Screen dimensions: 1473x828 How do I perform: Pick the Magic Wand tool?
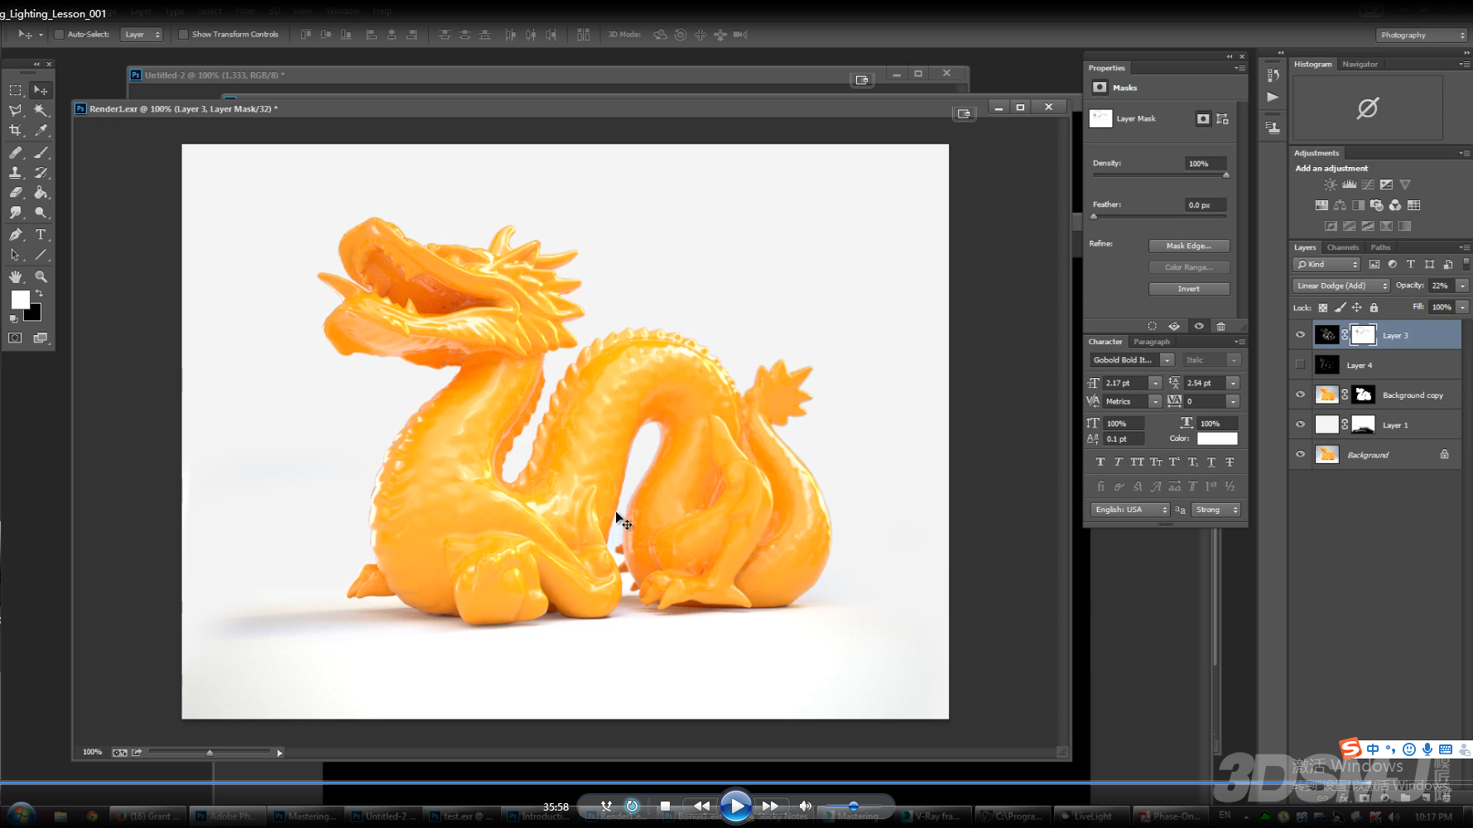point(41,110)
